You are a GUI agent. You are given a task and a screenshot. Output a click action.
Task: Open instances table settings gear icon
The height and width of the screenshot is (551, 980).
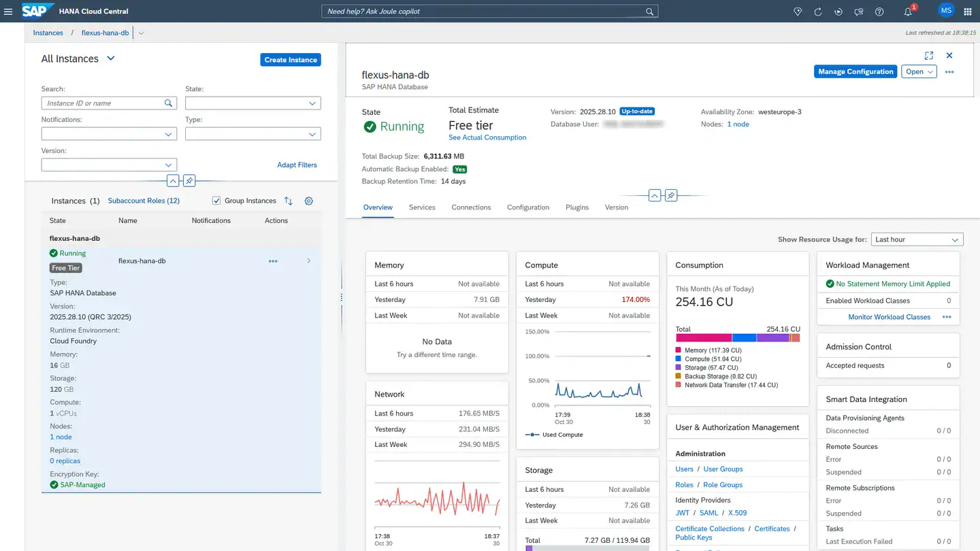click(308, 201)
